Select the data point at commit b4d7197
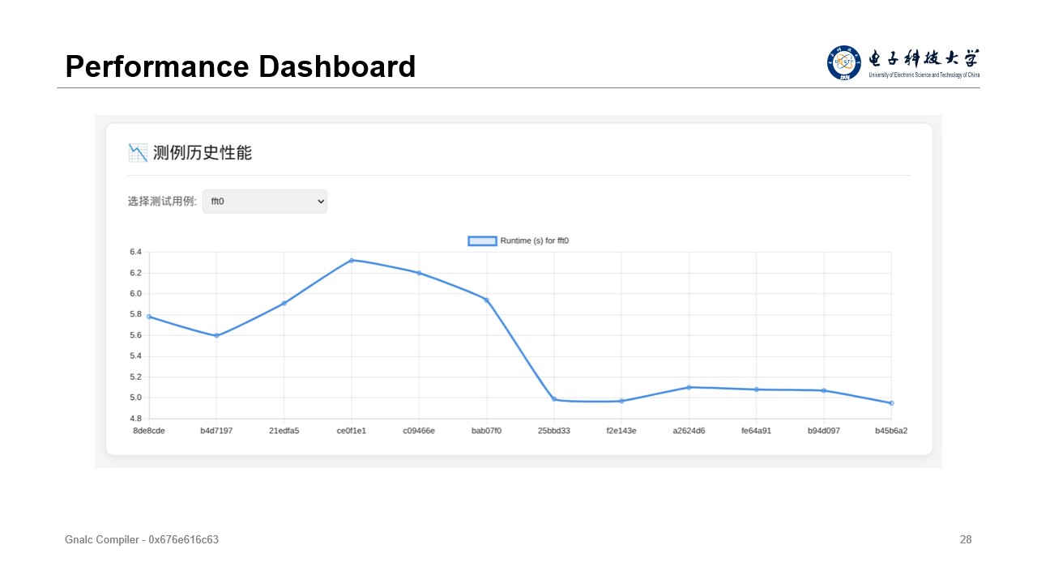Image resolution: width=1037 pixels, height=583 pixels. click(x=216, y=335)
